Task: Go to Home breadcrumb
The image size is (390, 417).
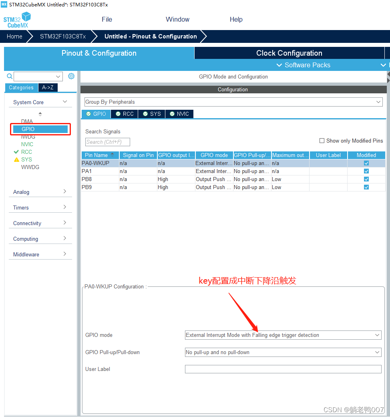Action: [14, 36]
